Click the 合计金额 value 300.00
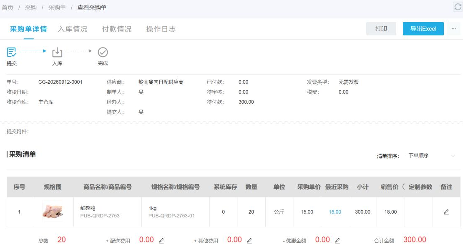This screenshot has width=463, height=244. [415, 239]
